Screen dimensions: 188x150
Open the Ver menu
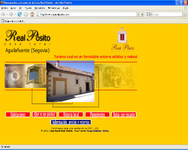(x=20, y=8)
